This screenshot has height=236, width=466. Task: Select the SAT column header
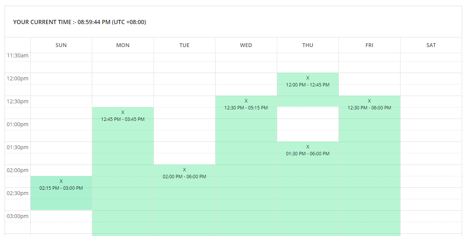coord(431,45)
